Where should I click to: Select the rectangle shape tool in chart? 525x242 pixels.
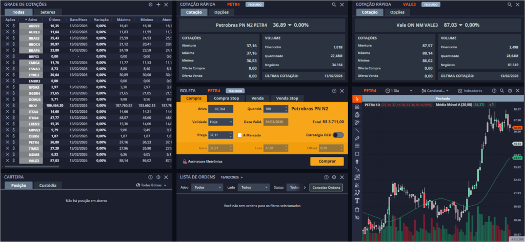coord(357,154)
